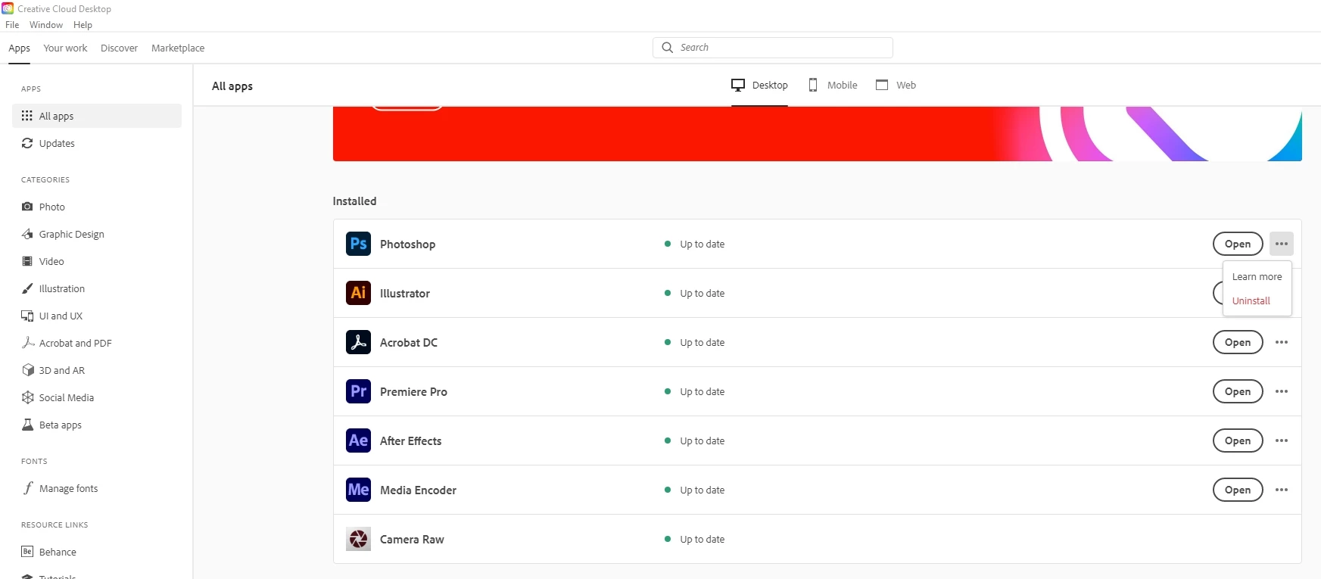
Task: Open Photoshop with its Open button
Action: [x=1238, y=244]
